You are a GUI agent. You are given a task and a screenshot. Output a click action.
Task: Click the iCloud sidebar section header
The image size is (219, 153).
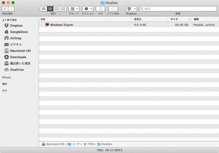pos(6,77)
